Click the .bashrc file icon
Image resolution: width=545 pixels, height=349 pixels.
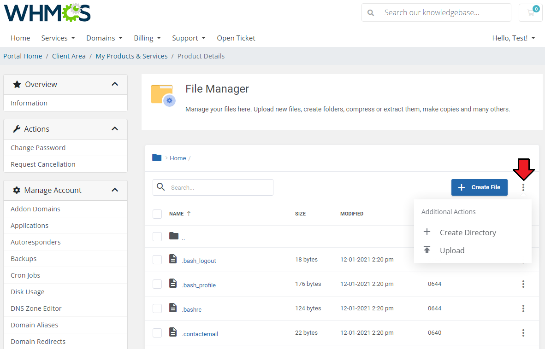173,308
